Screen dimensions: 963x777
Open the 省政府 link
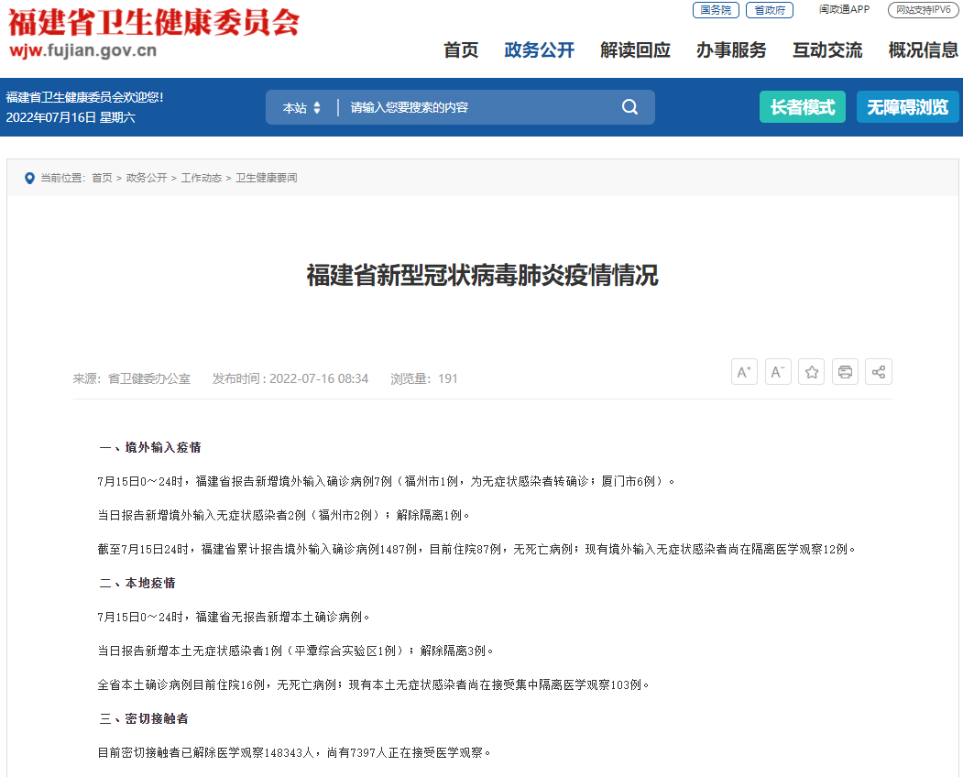(771, 10)
